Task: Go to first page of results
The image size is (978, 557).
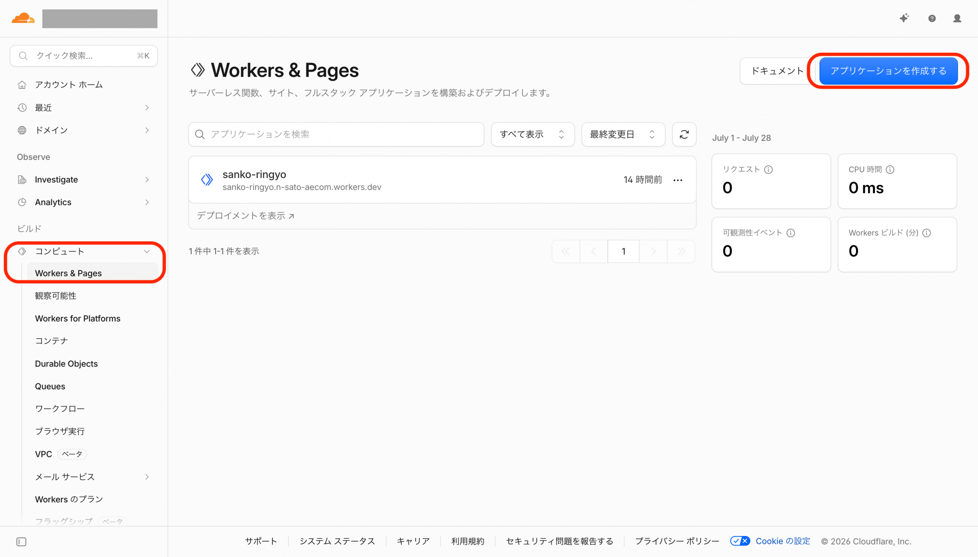Action: 566,251
